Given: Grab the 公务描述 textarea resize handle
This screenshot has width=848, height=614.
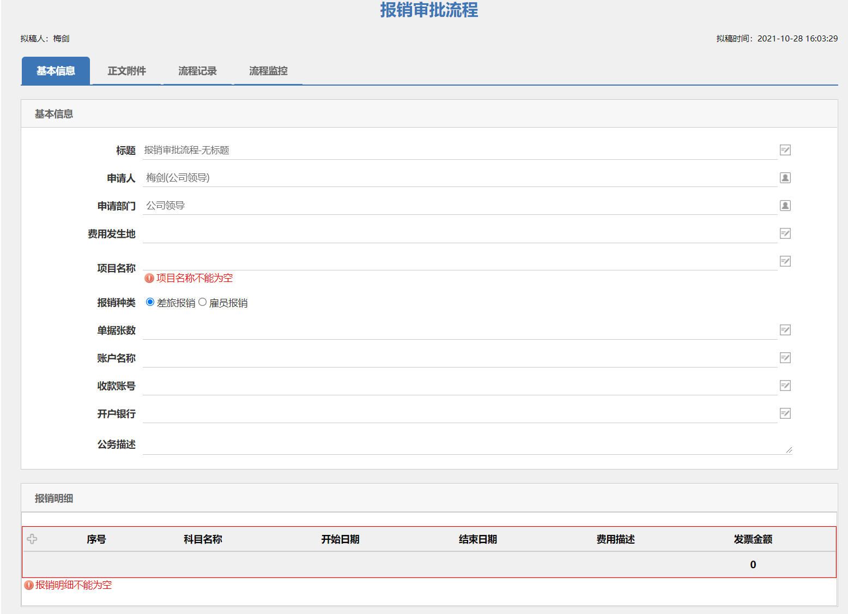Looking at the screenshot, I should pos(789,450).
